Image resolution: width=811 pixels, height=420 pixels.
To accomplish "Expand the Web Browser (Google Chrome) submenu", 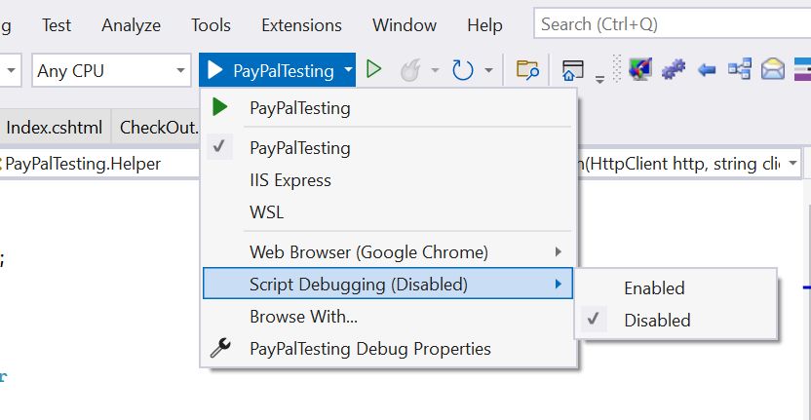I will click(x=388, y=251).
